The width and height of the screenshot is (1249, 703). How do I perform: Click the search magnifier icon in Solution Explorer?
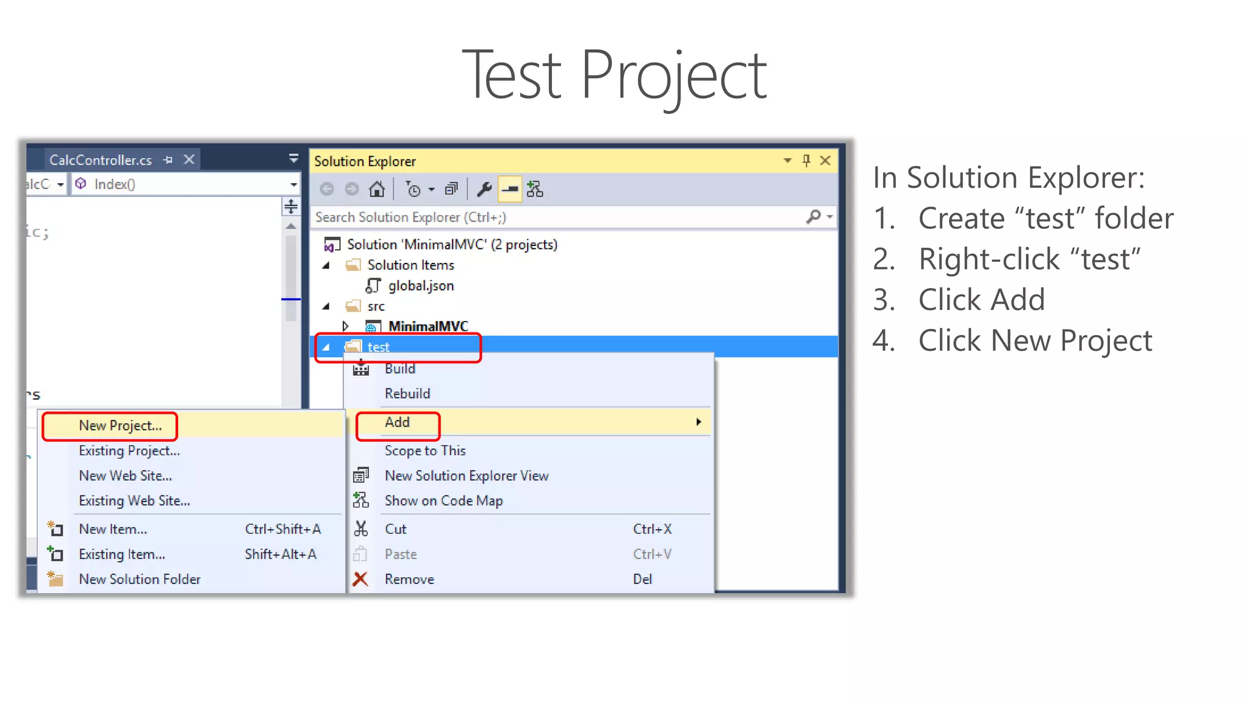point(813,217)
